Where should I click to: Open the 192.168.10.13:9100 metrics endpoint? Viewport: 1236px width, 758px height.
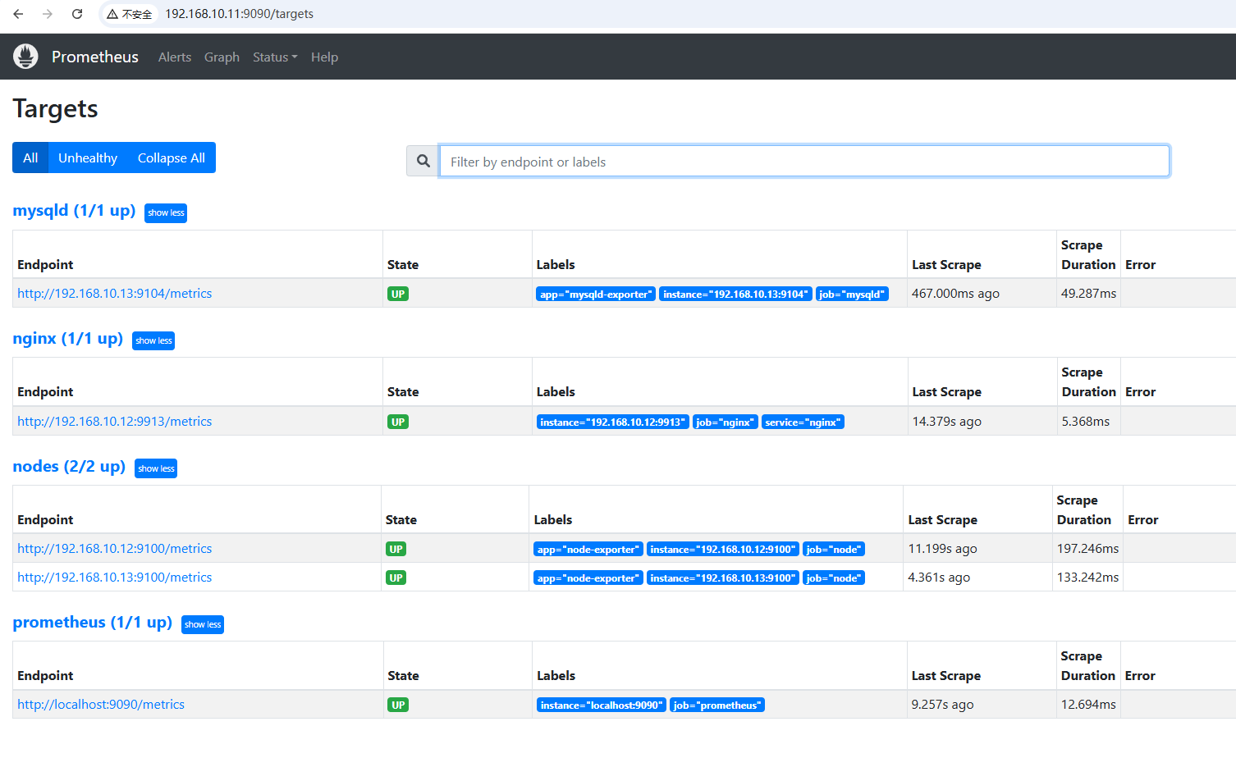click(114, 578)
